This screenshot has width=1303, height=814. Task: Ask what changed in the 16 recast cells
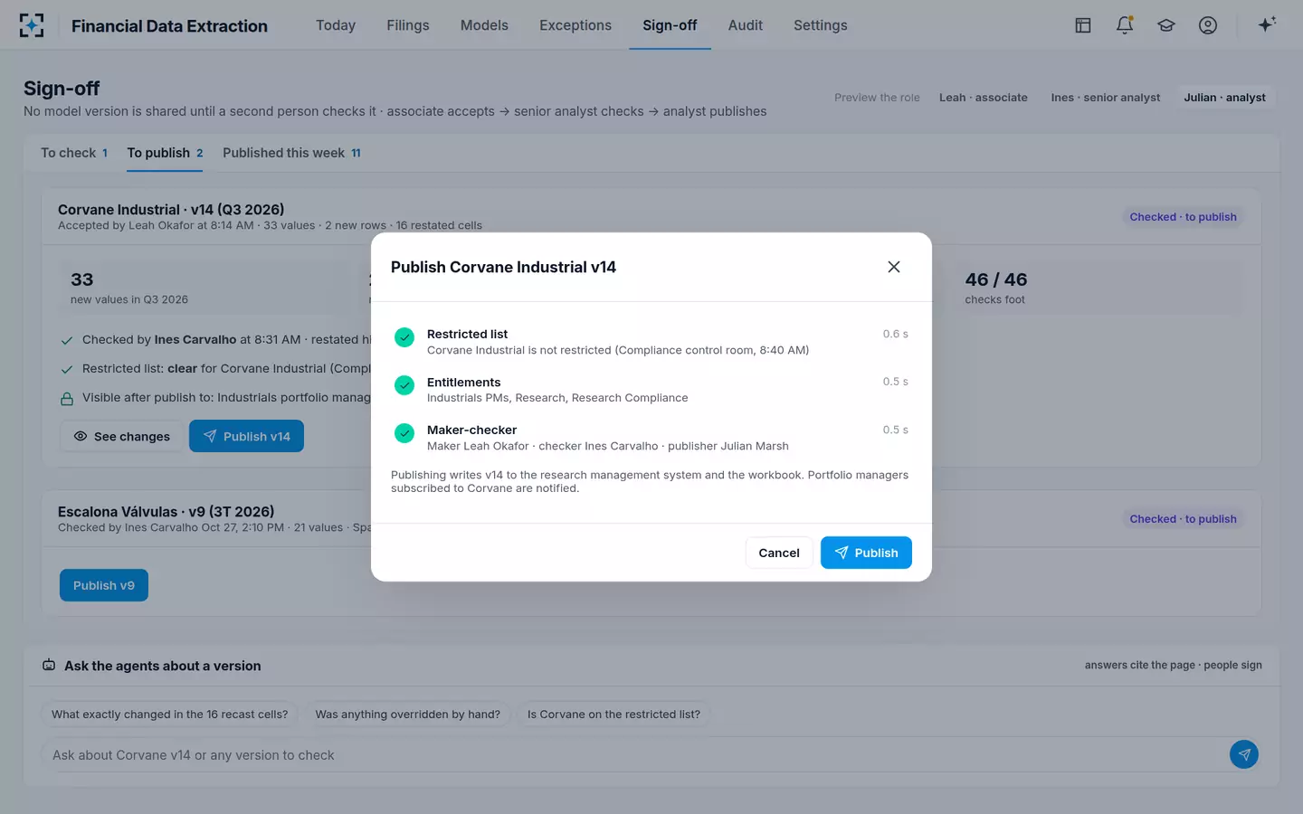[169, 715]
